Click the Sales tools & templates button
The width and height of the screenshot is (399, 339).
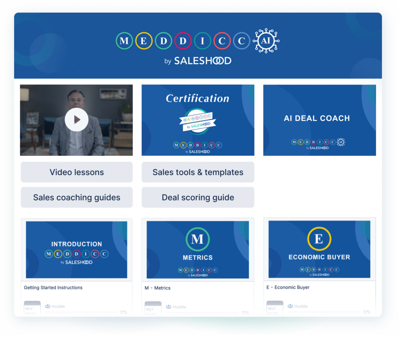coord(198,172)
